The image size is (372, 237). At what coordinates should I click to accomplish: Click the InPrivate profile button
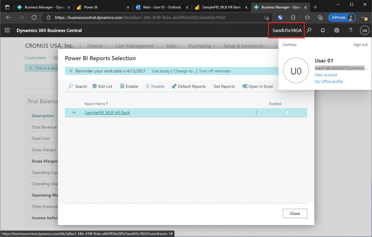point(341,17)
